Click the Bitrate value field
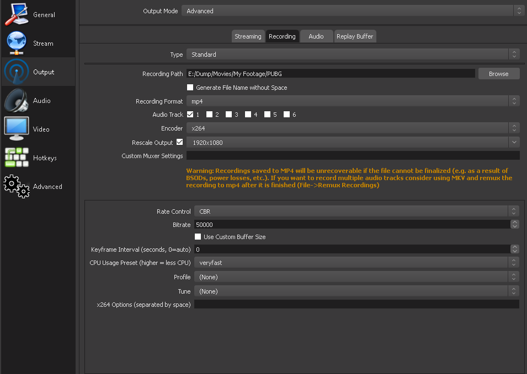 pyautogui.click(x=352, y=224)
